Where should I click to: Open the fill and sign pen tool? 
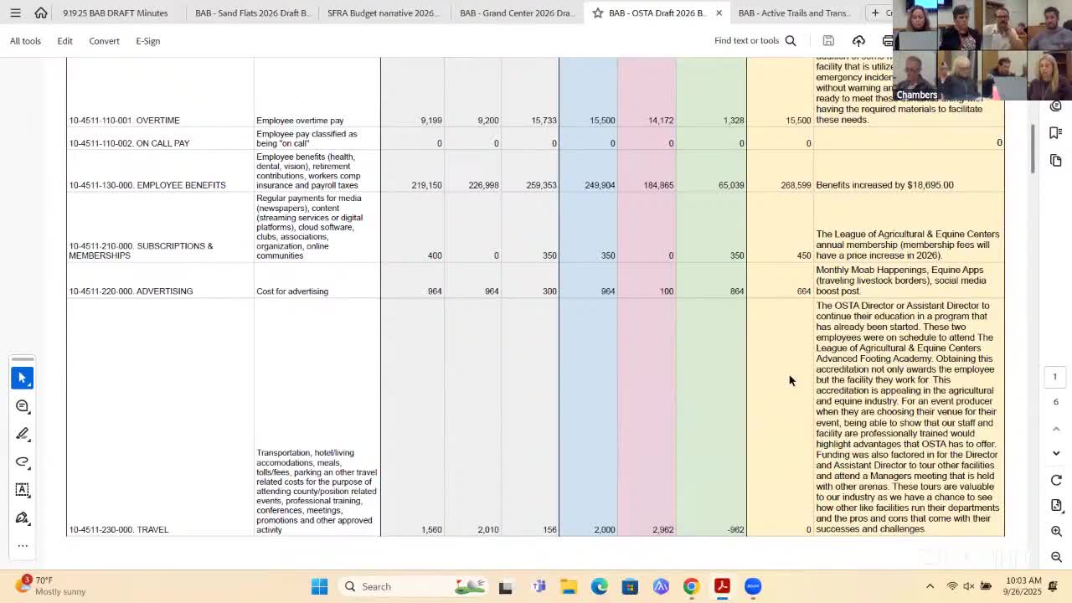pos(23,518)
